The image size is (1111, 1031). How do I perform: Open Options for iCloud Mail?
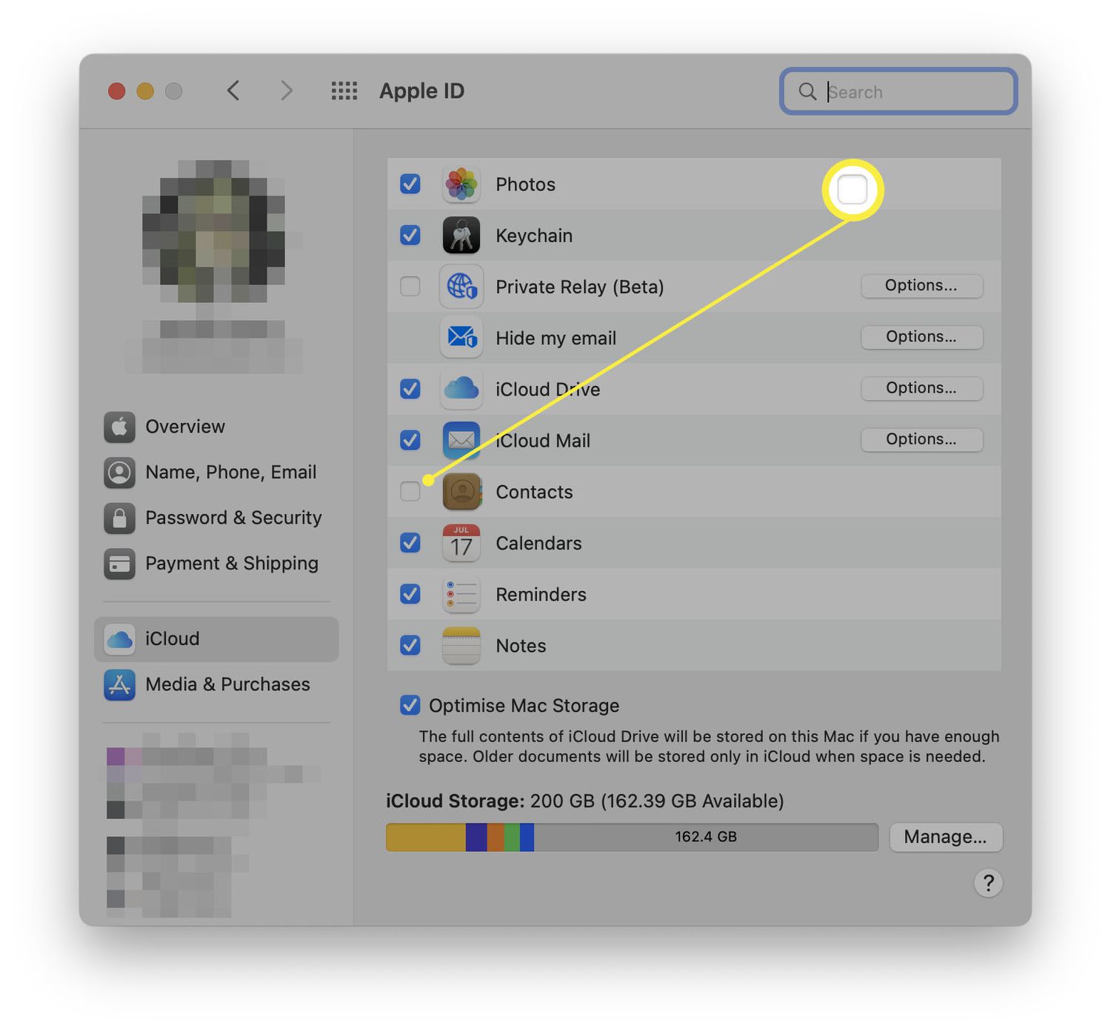[x=921, y=439]
